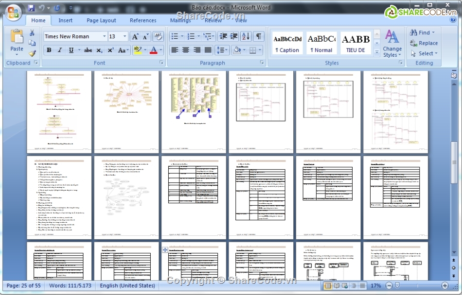Image resolution: width=462 pixels, height=295 pixels.
Task: Apply text highlight color
Action: click(x=137, y=50)
